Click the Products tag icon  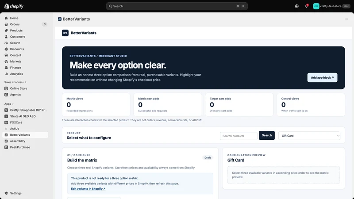pyautogui.click(x=6, y=31)
